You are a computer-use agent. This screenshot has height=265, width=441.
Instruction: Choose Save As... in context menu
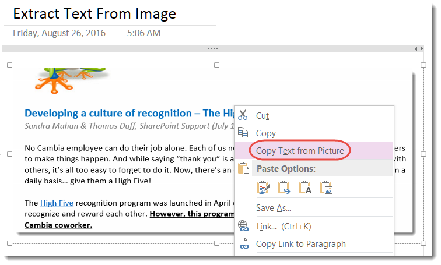pyautogui.click(x=273, y=208)
